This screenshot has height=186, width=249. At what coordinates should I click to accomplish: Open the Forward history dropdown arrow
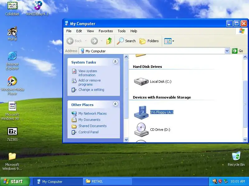click(x=101, y=41)
